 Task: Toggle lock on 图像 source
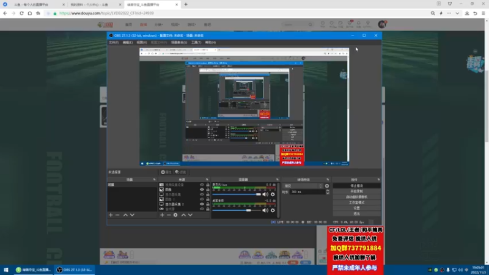click(208, 189)
